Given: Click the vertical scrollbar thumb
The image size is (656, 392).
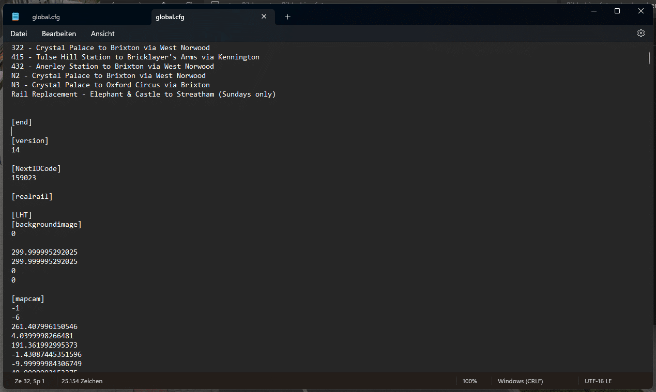Looking at the screenshot, I should tap(649, 57).
